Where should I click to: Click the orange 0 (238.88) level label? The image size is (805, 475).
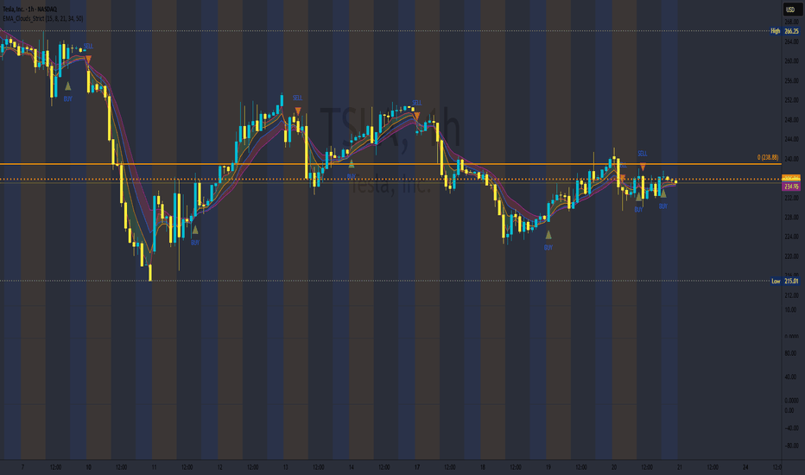768,158
